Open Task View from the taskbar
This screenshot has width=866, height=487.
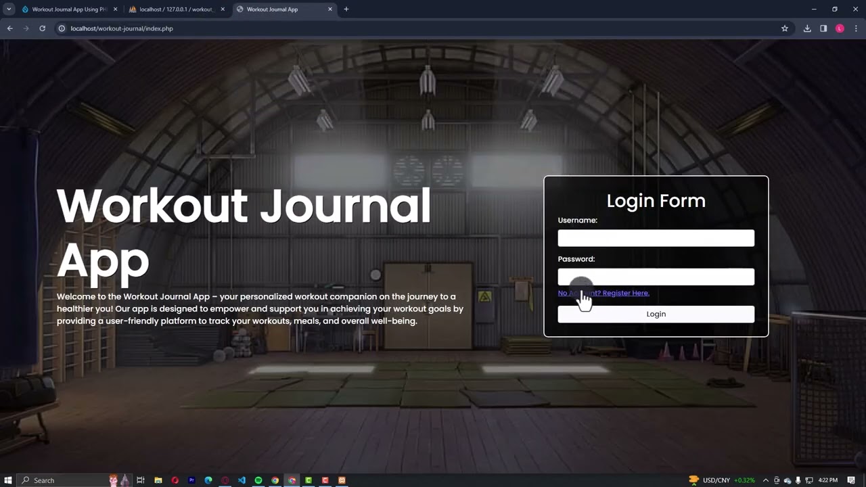coord(141,480)
